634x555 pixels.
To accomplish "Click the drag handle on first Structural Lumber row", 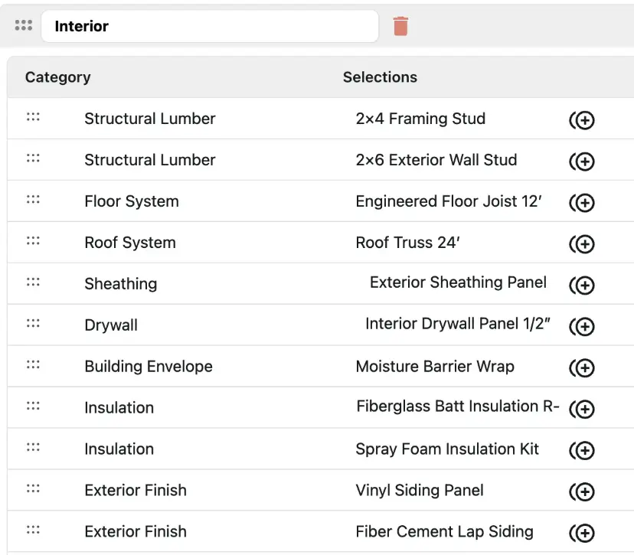I will click(32, 118).
